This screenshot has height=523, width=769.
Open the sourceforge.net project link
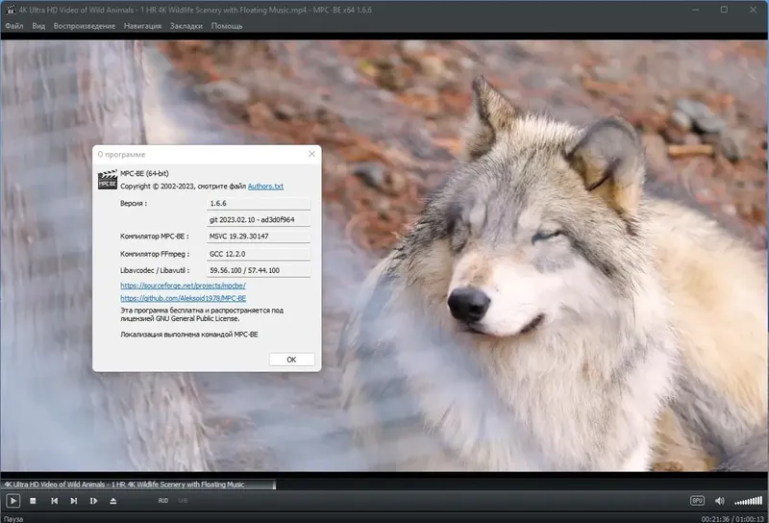pyautogui.click(x=183, y=286)
